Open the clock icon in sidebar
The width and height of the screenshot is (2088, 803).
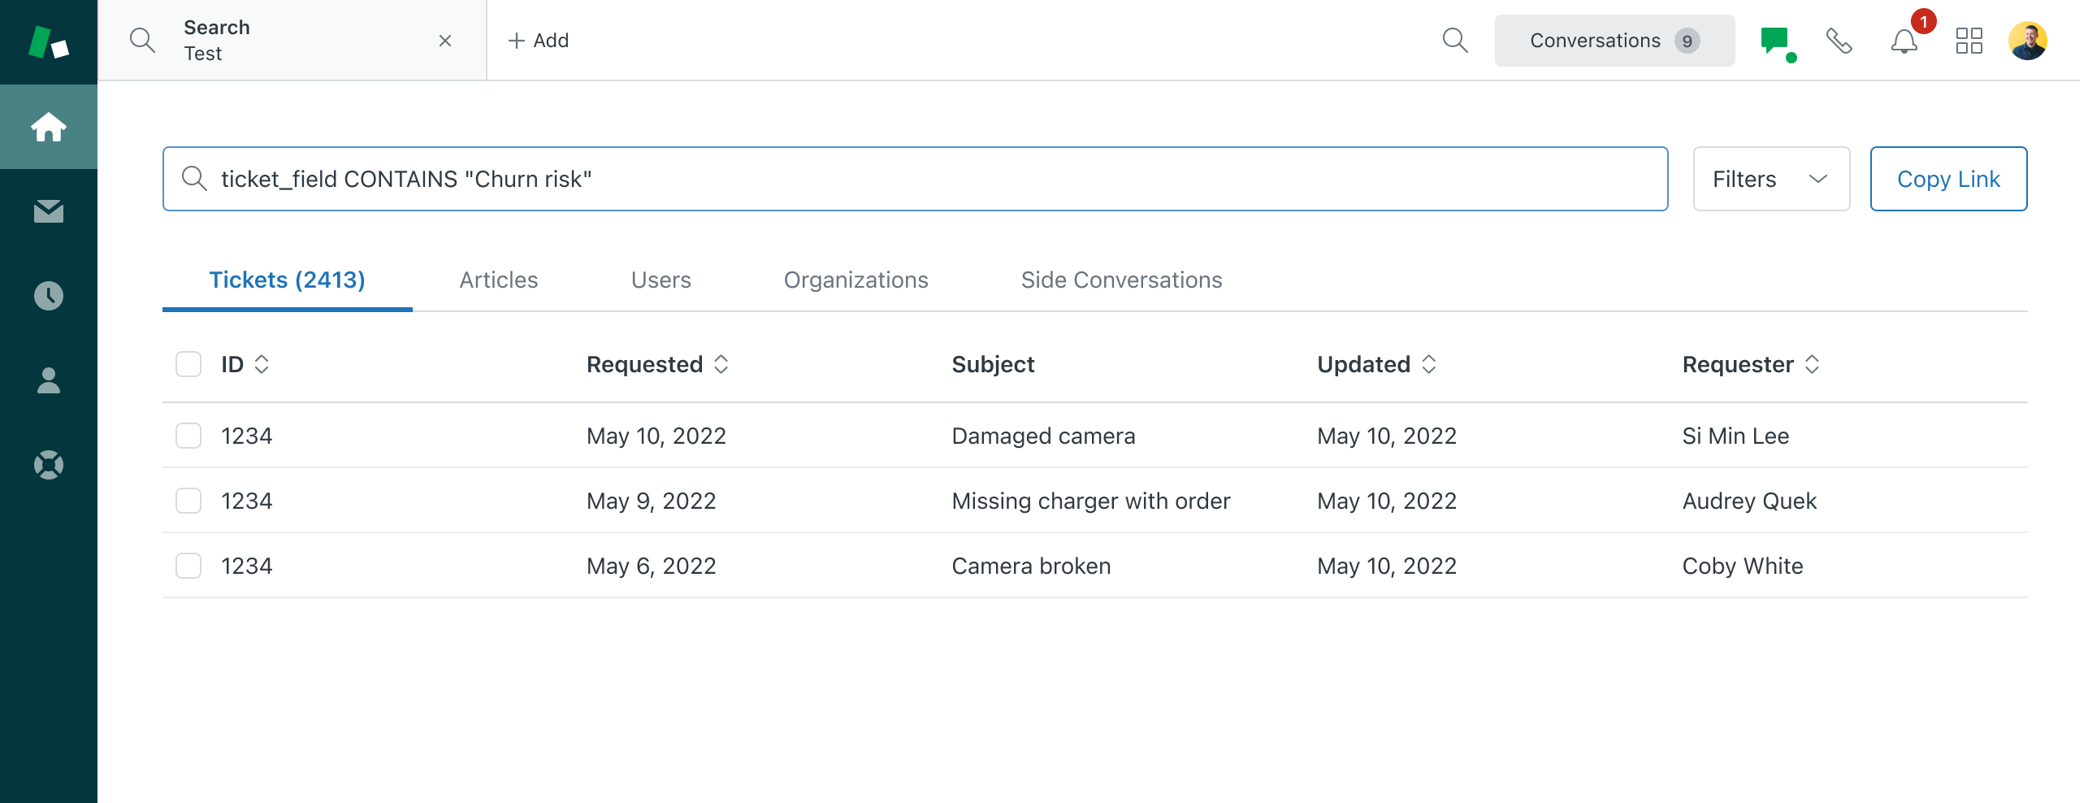click(49, 296)
